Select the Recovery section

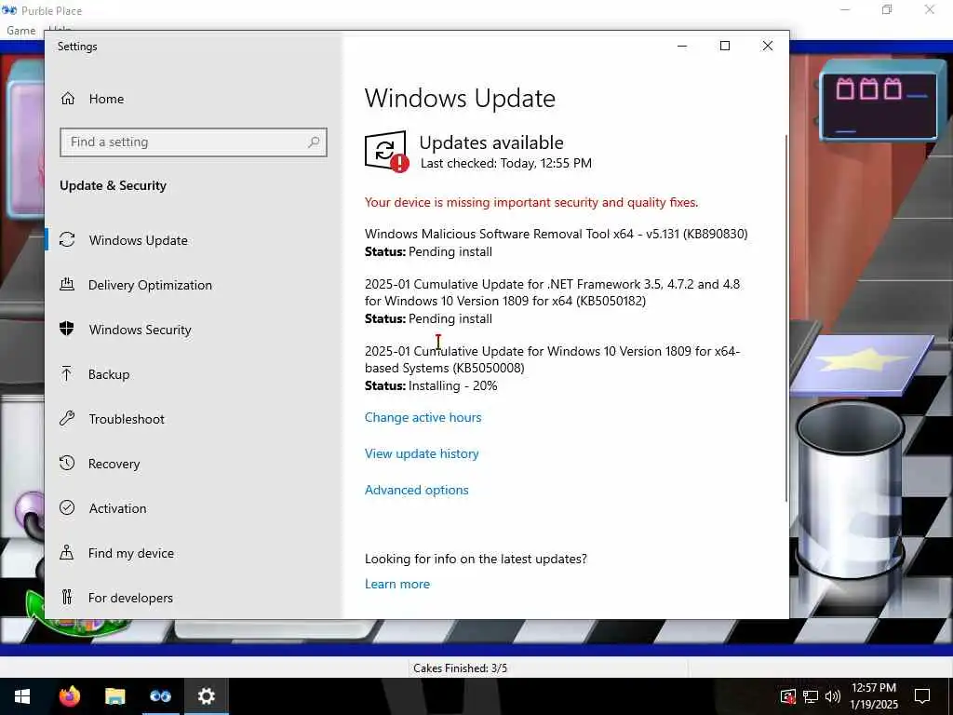click(x=114, y=464)
